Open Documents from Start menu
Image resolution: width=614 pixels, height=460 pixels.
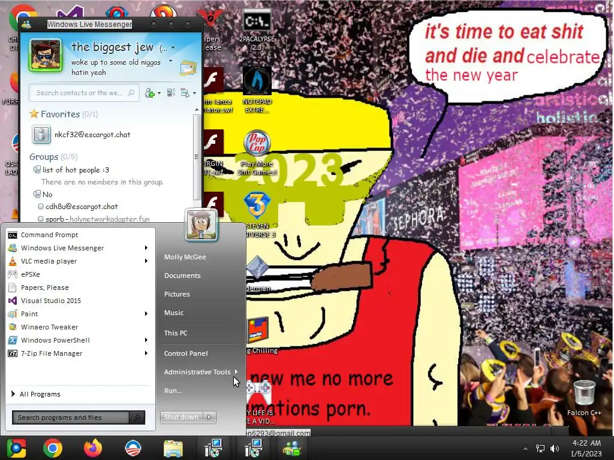[x=182, y=276]
